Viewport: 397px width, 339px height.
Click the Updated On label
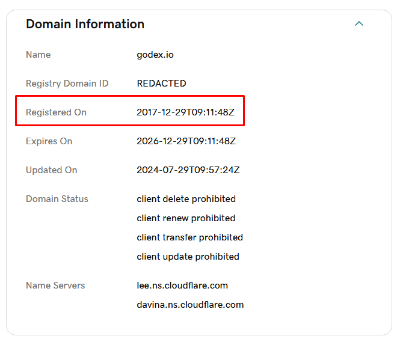(51, 170)
